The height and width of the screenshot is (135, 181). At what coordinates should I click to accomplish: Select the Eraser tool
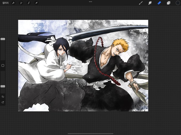[x=159, y=3]
